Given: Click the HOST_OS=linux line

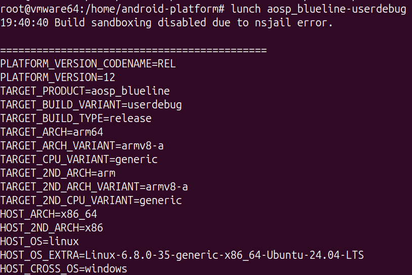Looking at the screenshot, I should (39, 242).
